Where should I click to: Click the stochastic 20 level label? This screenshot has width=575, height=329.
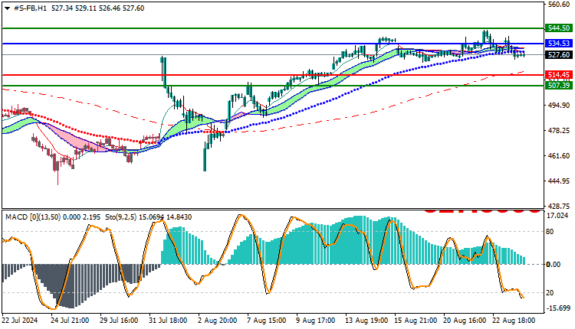coord(550,293)
